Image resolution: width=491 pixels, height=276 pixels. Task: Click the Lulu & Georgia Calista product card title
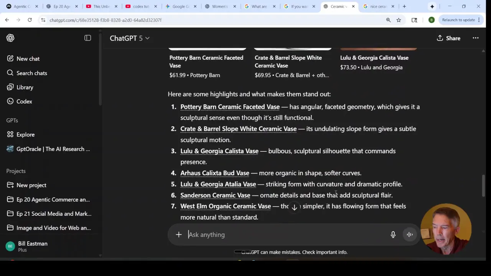(374, 58)
